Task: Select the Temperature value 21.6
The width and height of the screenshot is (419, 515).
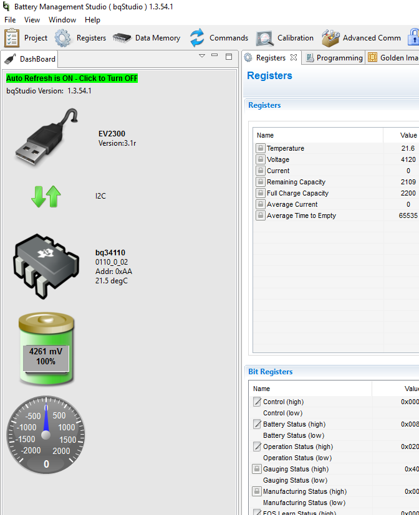Action: point(408,148)
